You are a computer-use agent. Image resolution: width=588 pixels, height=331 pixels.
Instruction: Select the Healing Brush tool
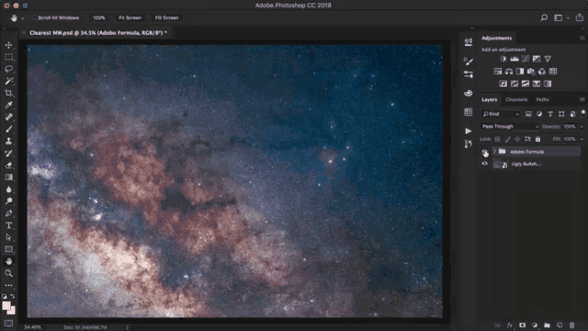pos(8,117)
